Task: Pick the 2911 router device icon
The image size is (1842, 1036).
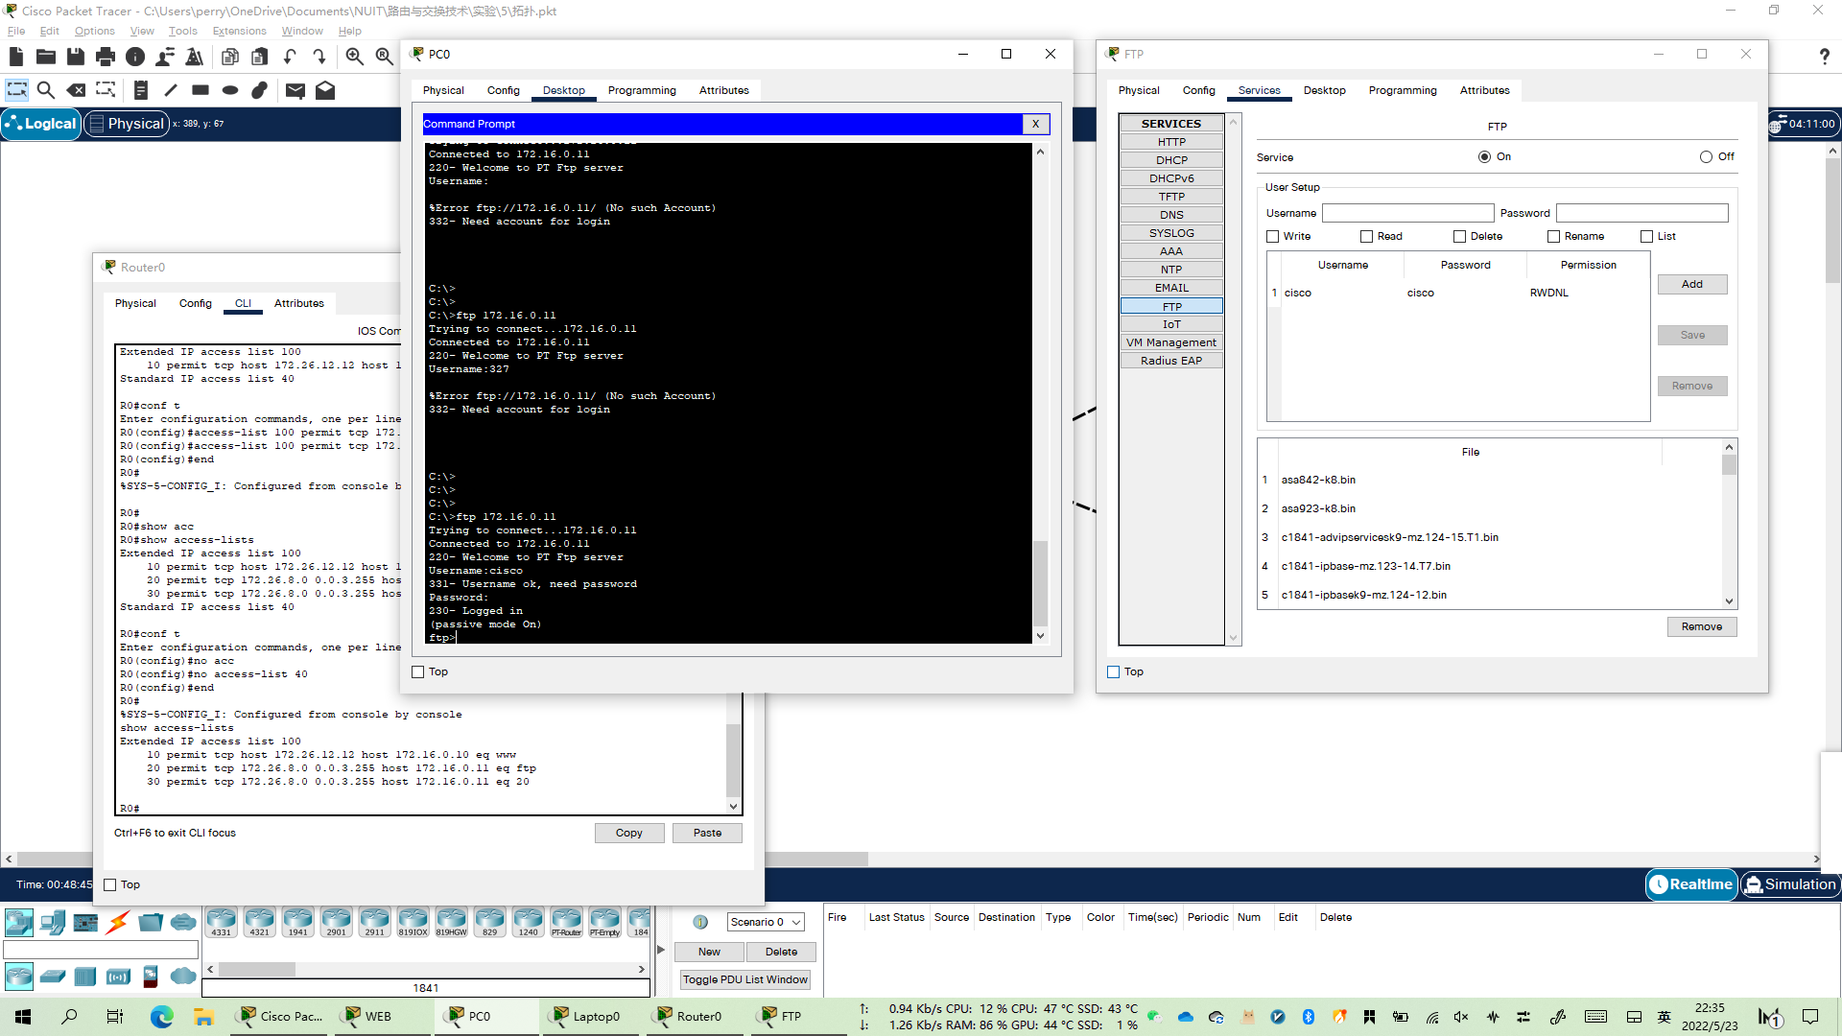Action: [374, 921]
